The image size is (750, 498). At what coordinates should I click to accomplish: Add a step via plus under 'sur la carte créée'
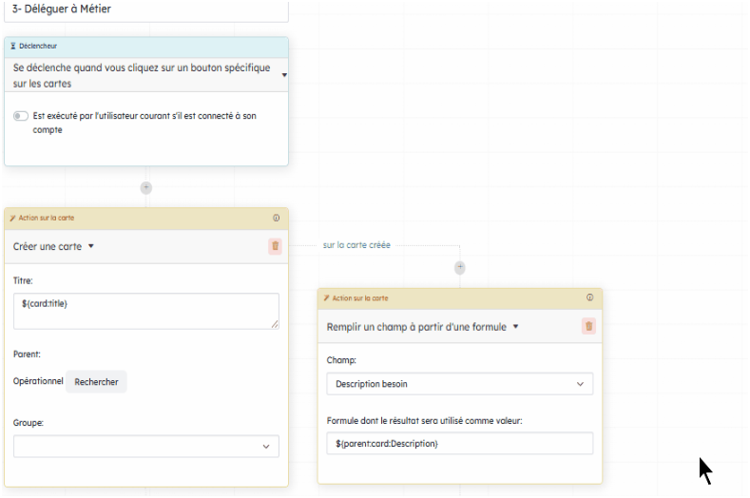(x=460, y=267)
